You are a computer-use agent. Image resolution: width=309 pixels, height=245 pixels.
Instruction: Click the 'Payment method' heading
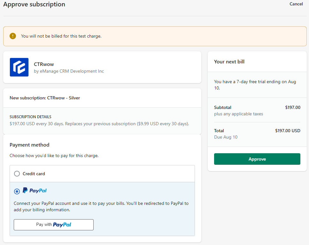(29, 145)
